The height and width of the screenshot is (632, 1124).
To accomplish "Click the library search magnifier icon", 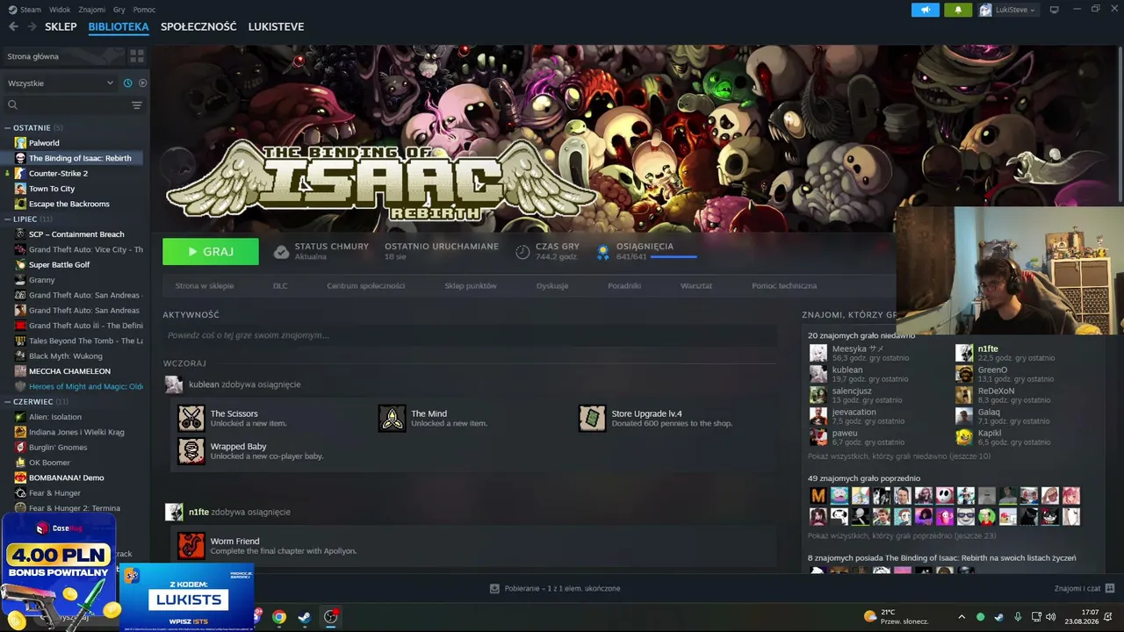I will click(x=12, y=105).
